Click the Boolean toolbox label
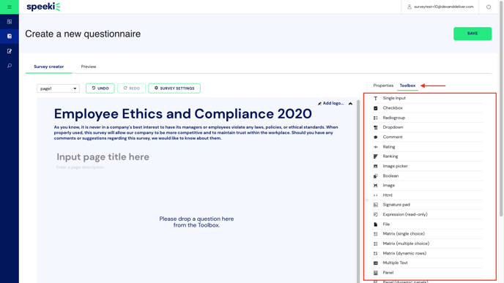The image size is (504, 283). point(390,176)
